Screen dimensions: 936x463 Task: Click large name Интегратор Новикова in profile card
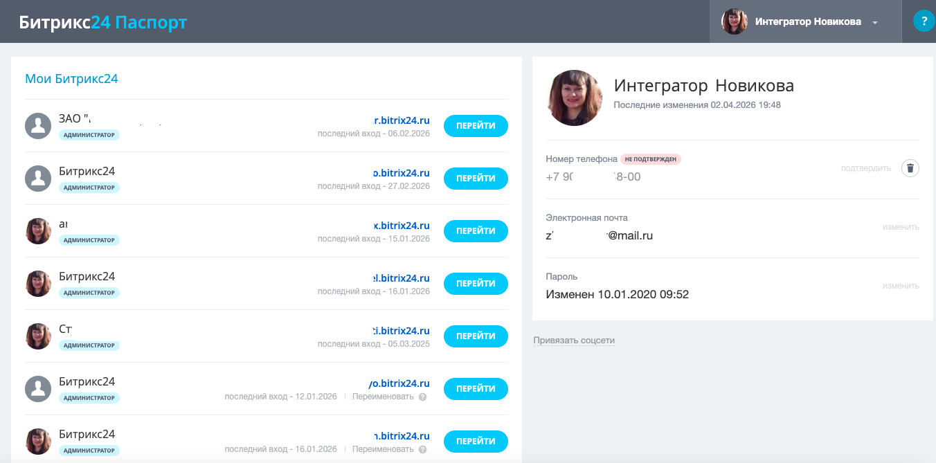tap(704, 86)
